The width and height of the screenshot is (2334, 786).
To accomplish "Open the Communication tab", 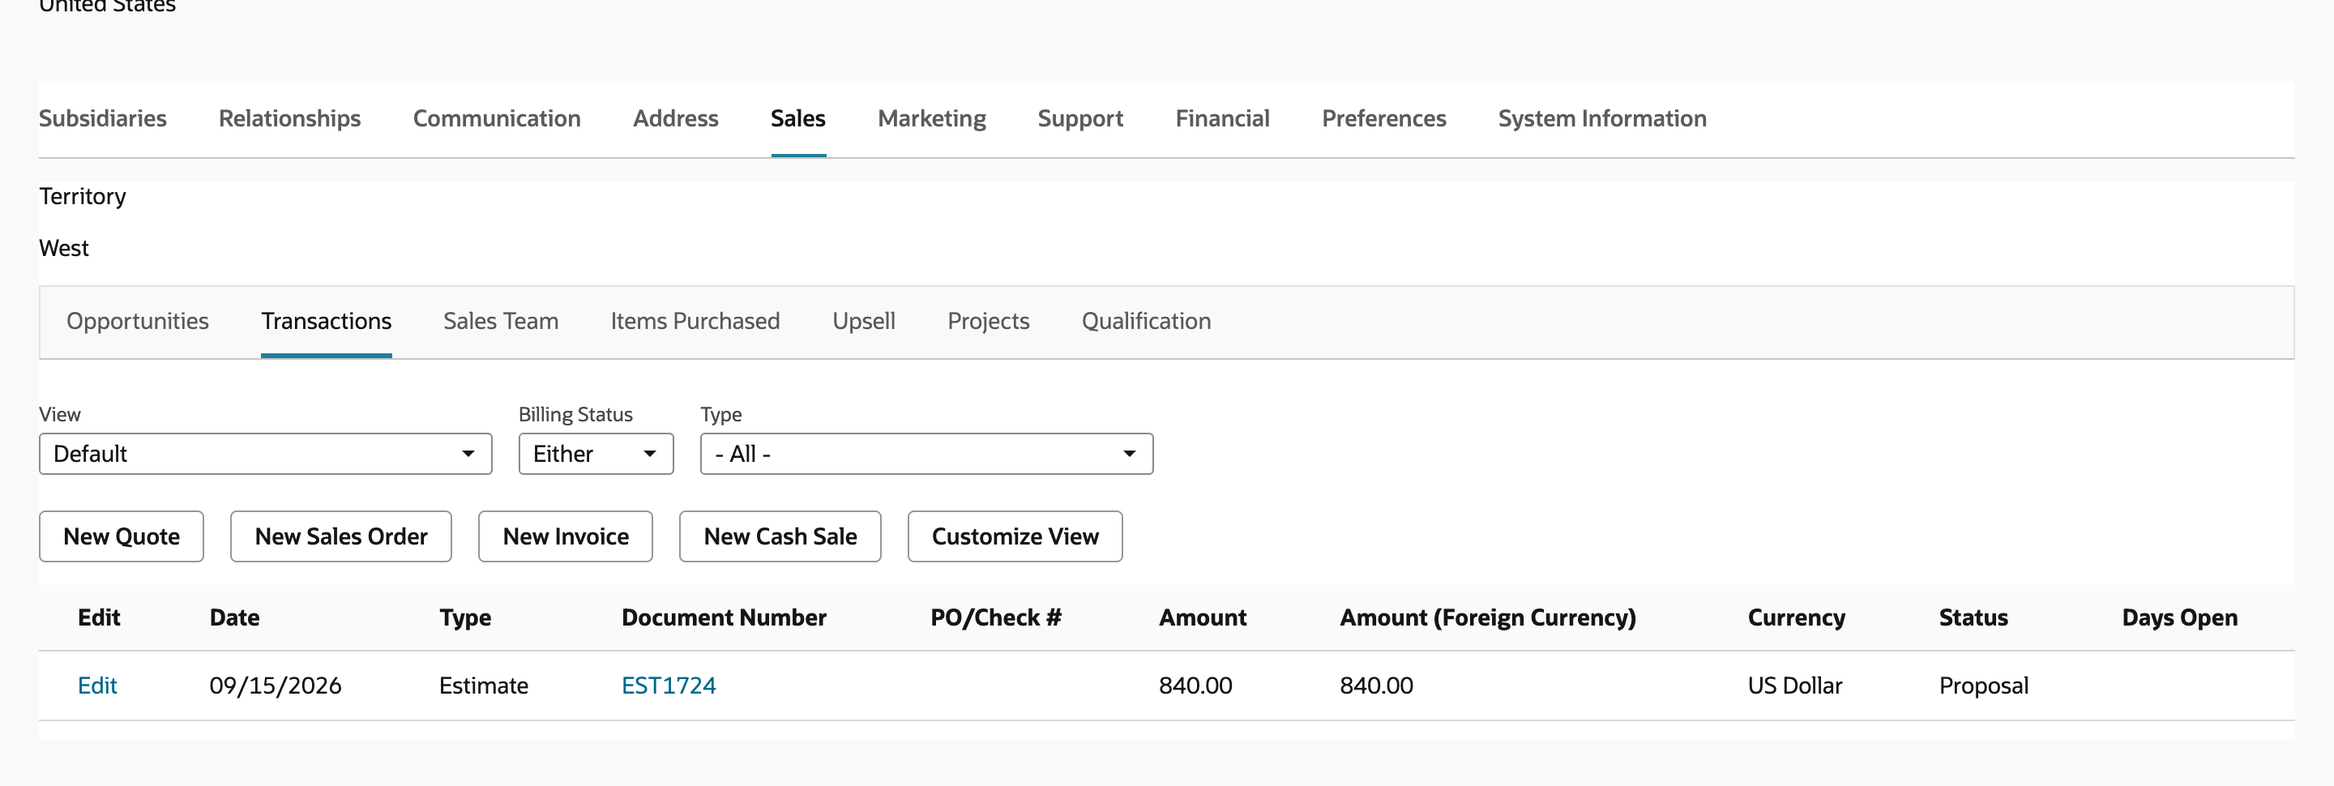I will click(x=497, y=118).
